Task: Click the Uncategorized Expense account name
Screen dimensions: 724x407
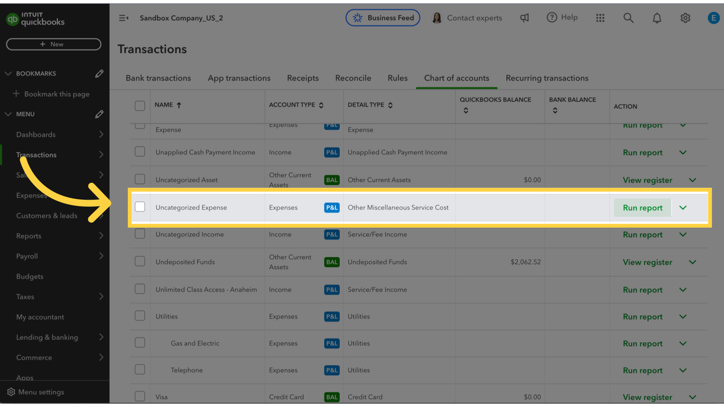Action: point(191,208)
